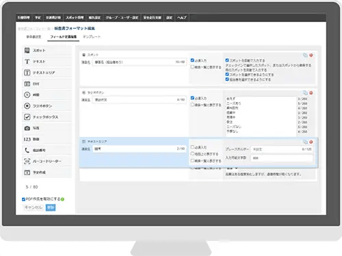Uncheck required input for the Spot field
Image resolution: width=342 pixels, height=256 pixels.
(x=192, y=60)
